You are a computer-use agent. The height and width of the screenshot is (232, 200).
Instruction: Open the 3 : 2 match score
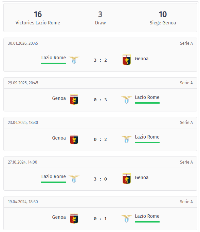100,60
